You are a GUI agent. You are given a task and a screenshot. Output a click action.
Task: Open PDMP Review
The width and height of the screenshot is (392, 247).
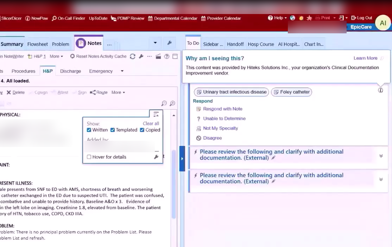pyautogui.click(x=127, y=18)
